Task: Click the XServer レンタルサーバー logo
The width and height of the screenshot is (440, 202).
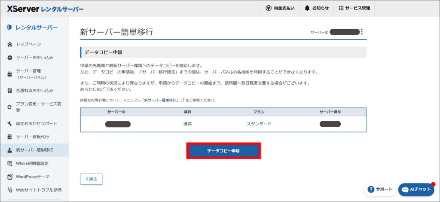Action: click(45, 9)
